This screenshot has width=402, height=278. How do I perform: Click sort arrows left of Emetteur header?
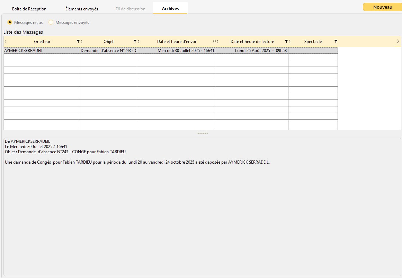tap(5, 42)
